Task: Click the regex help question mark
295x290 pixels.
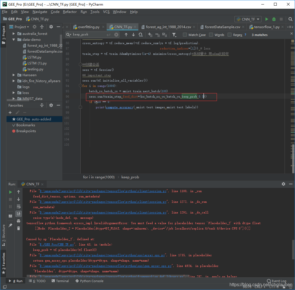Action: tap(245, 35)
